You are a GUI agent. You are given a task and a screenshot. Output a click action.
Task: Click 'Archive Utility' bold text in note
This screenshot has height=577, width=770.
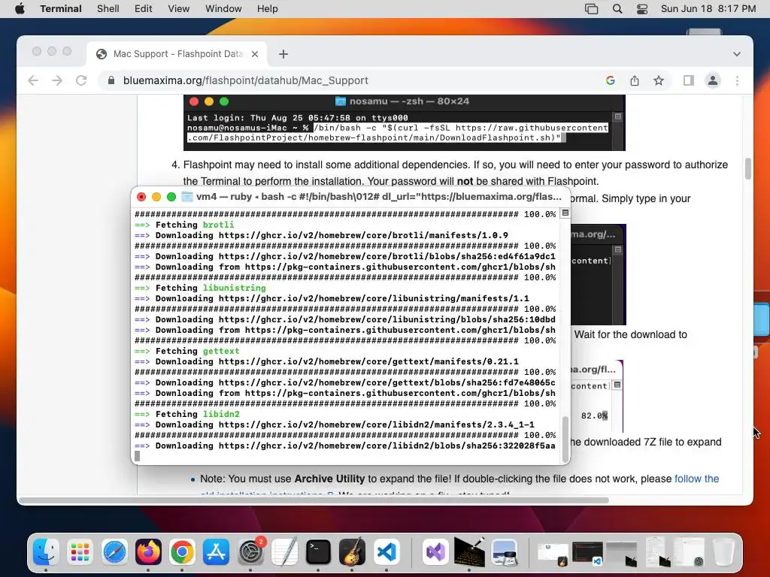coord(329,479)
